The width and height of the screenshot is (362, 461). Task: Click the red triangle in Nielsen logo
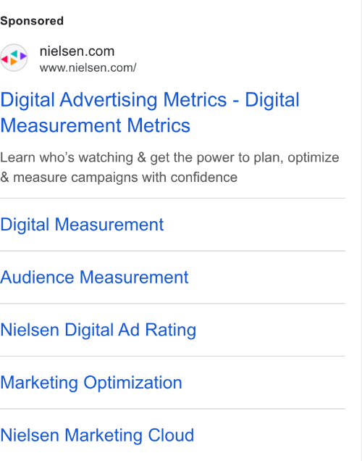4,59
